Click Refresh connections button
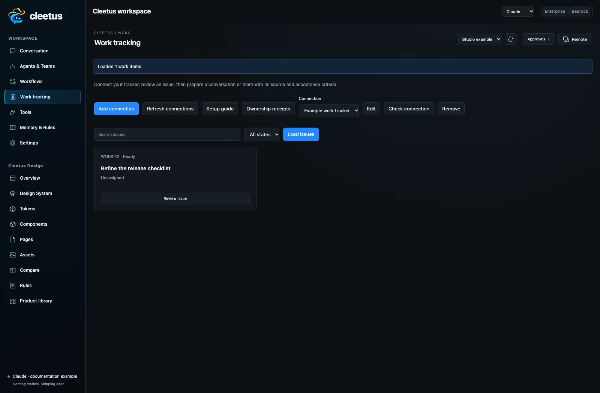600x393 pixels. pyautogui.click(x=170, y=109)
